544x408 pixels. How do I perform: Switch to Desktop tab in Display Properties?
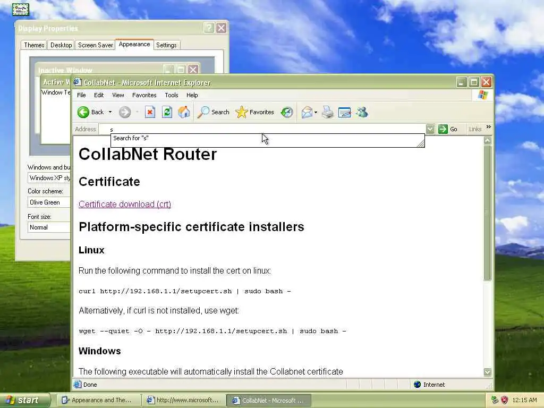click(61, 45)
